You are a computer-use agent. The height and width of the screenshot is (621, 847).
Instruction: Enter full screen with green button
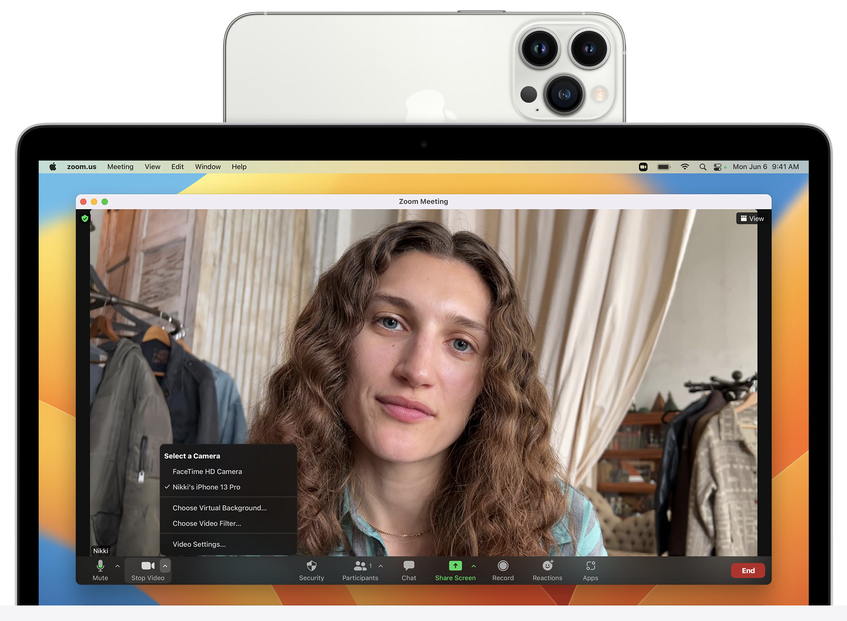105,201
